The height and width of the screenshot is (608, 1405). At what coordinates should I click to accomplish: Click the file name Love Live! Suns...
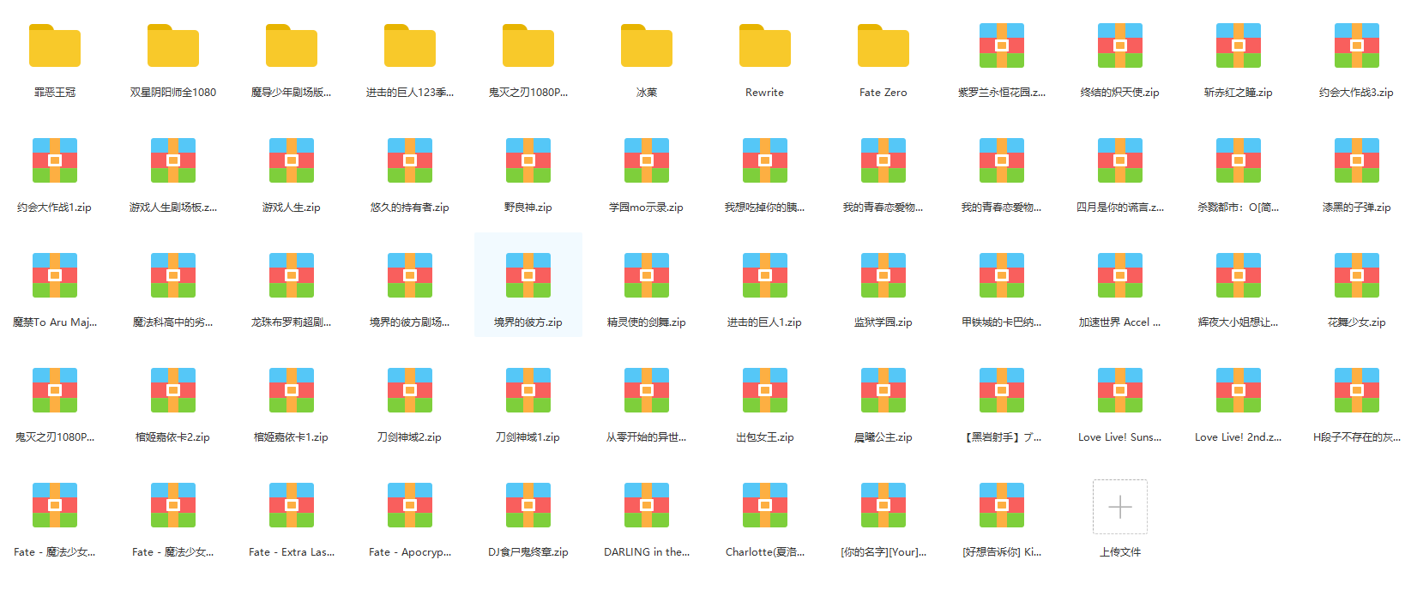(x=1120, y=437)
